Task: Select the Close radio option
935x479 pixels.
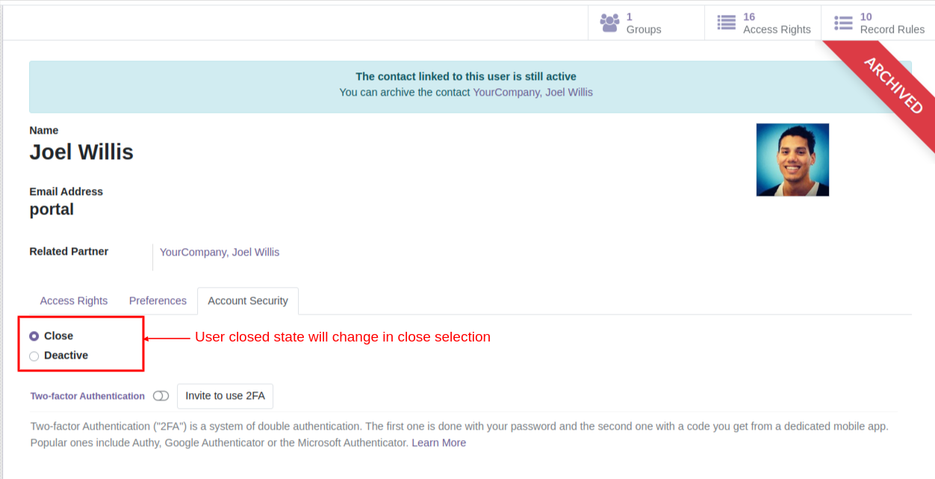Action: 34,336
